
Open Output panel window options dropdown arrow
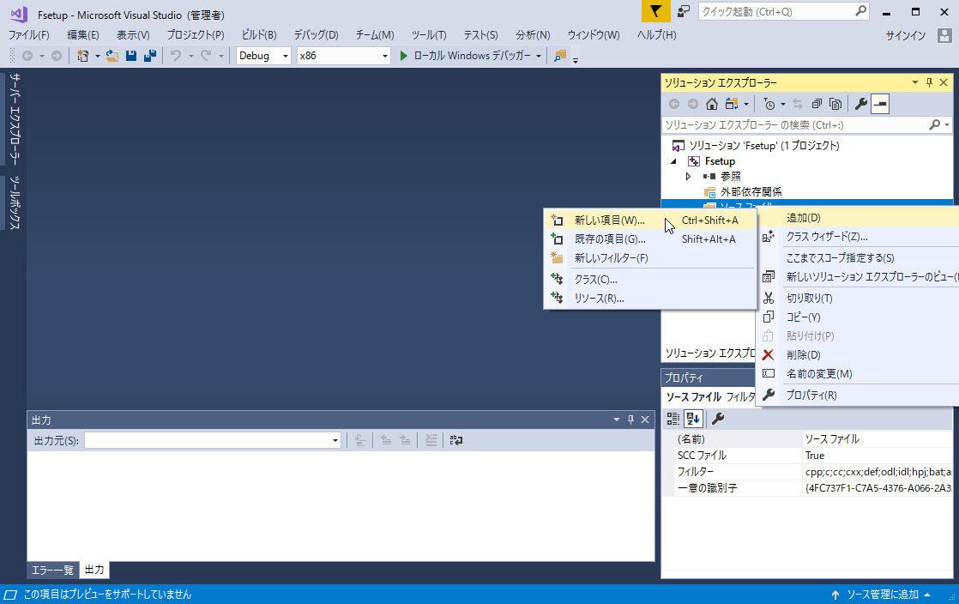point(617,420)
